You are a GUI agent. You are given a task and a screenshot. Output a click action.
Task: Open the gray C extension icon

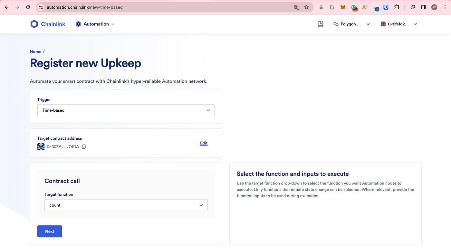(332, 7)
